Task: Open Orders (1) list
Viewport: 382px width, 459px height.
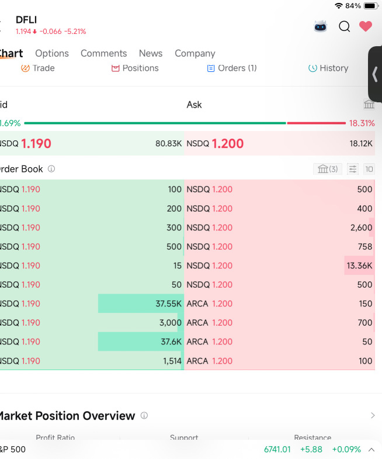Action: [x=232, y=68]
